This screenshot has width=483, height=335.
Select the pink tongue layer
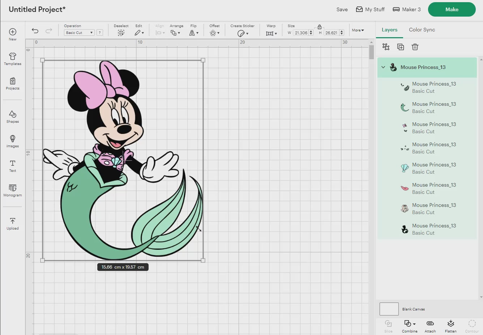point(427,188)
